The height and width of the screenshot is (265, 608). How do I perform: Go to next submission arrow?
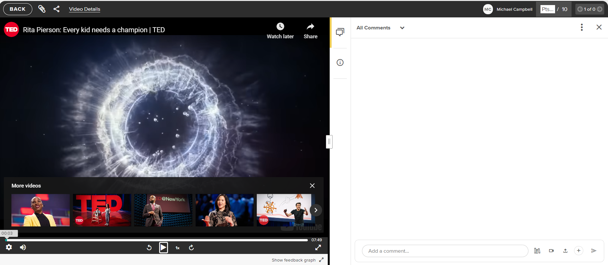coord(599,9)
